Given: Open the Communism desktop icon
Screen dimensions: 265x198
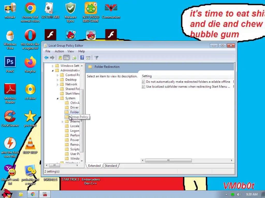Looking at the screenshot, I should click(111, 10).
